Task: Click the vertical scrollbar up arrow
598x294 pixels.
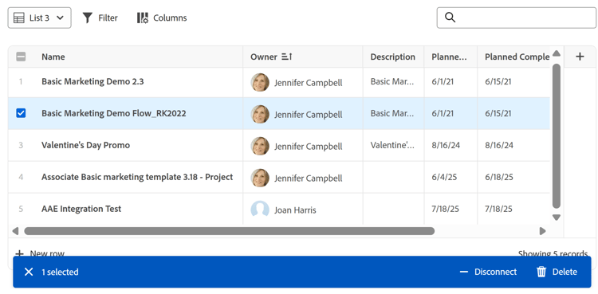Action: click(557, 53)
